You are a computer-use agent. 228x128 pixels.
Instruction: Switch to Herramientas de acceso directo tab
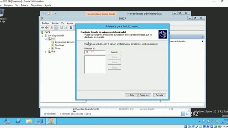[101, 14]
